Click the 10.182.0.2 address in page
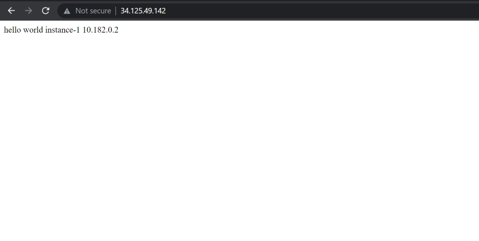This screenshot has height=241, width=479. tap(101, 30)
